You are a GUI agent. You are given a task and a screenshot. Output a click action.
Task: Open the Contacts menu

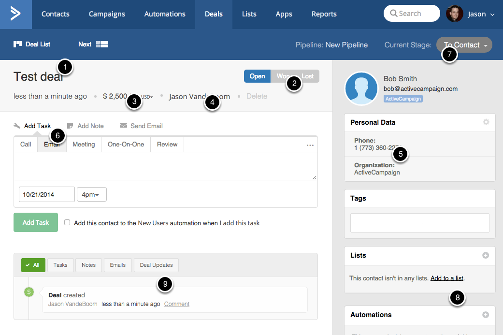[x=56, y=14]
